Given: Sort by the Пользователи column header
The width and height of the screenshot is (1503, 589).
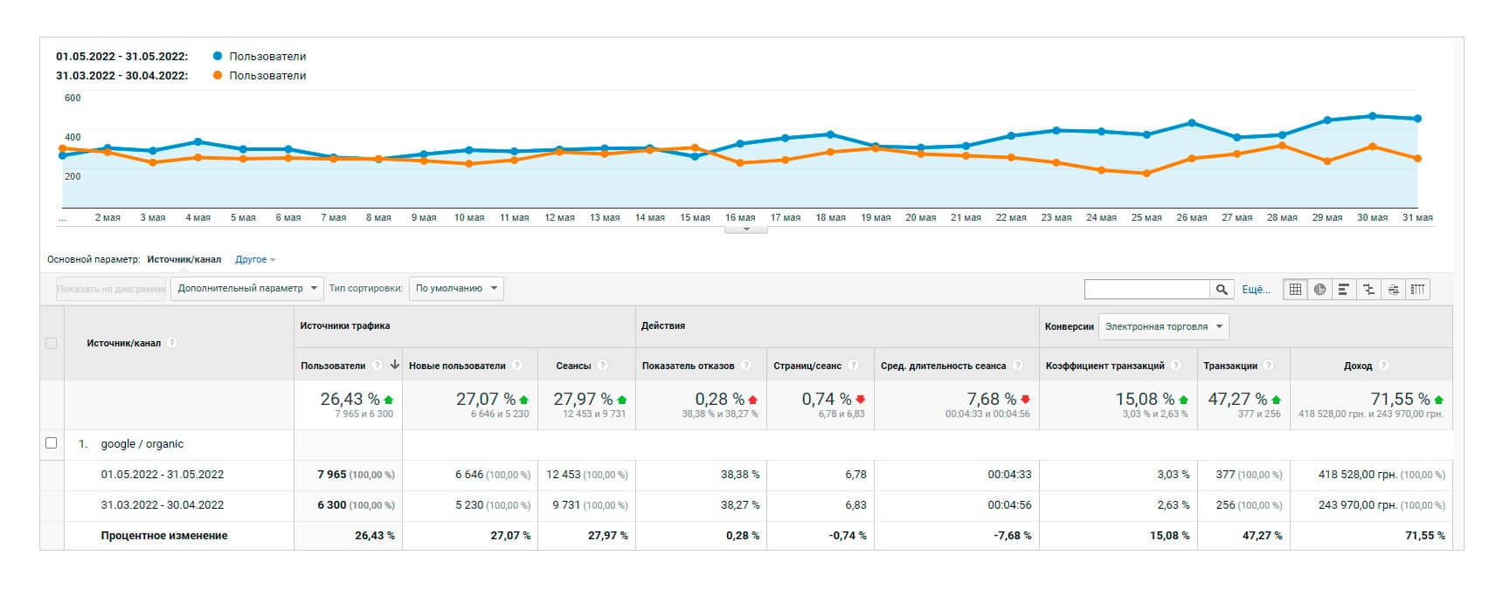Looking at the screenshot, I should [333, 366].
